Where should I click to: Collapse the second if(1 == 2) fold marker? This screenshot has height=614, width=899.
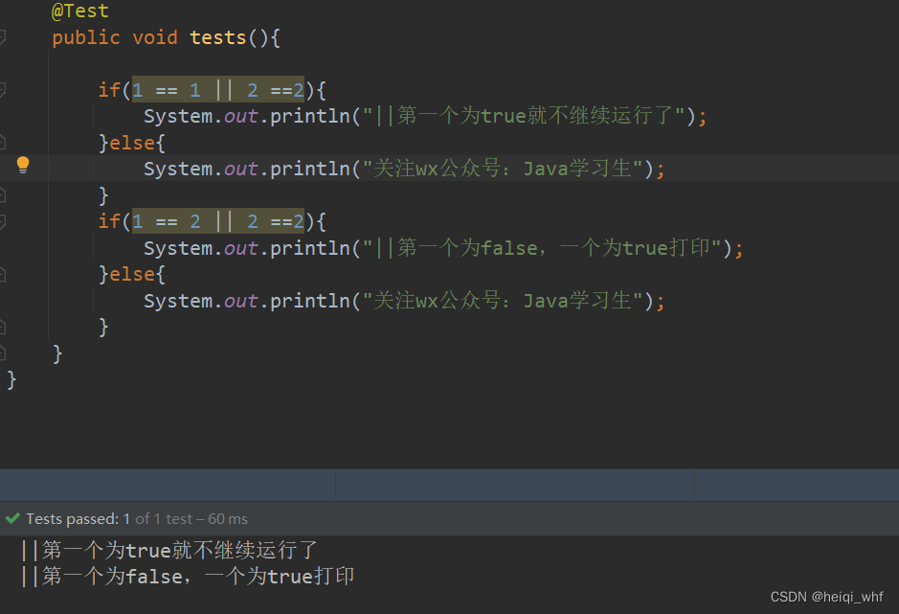coord(2,221)
